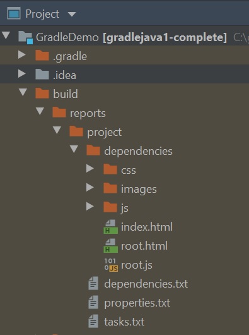This screenshot has width=249, height=335.
Task: Expand the .idea folder arrow
Action: click(x=22, y=73)
